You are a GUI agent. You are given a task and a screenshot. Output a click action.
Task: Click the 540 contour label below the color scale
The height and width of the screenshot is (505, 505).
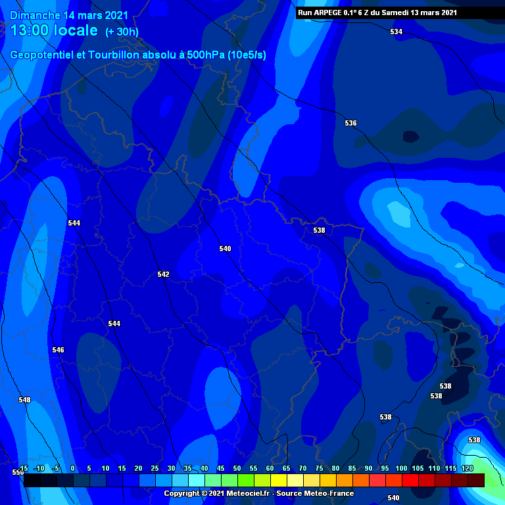[393, 498]
